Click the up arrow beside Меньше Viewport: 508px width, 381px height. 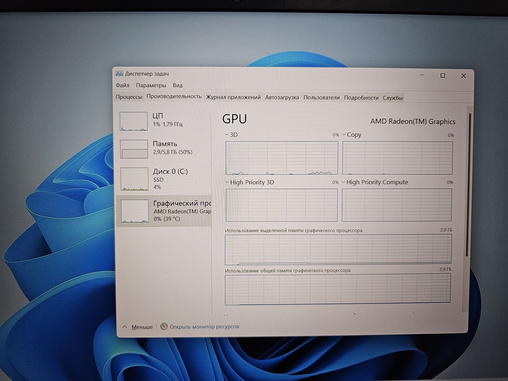(124, 327)
